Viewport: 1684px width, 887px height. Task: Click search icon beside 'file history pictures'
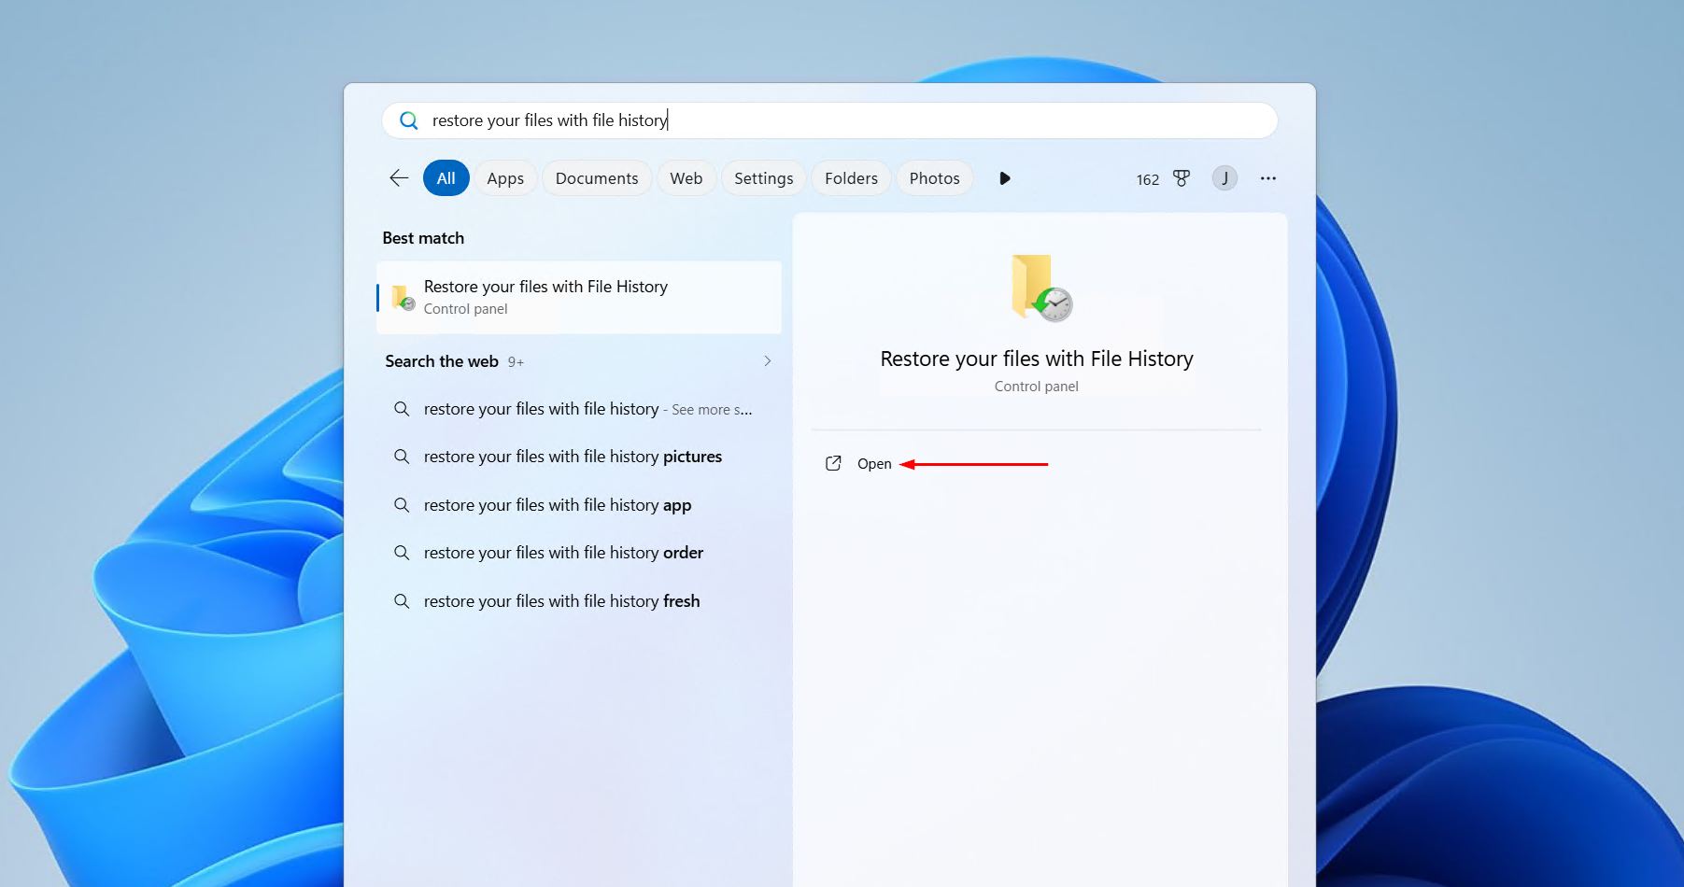[x=402, y=457]
